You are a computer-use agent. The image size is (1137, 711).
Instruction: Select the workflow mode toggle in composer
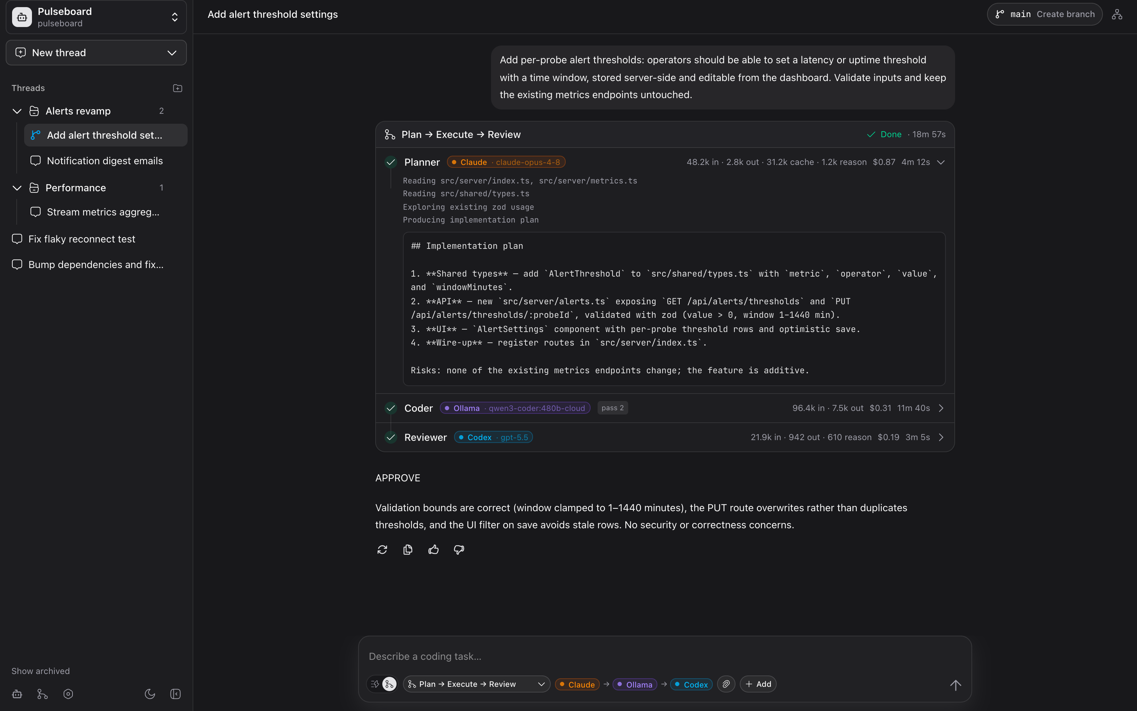point(389,684)
